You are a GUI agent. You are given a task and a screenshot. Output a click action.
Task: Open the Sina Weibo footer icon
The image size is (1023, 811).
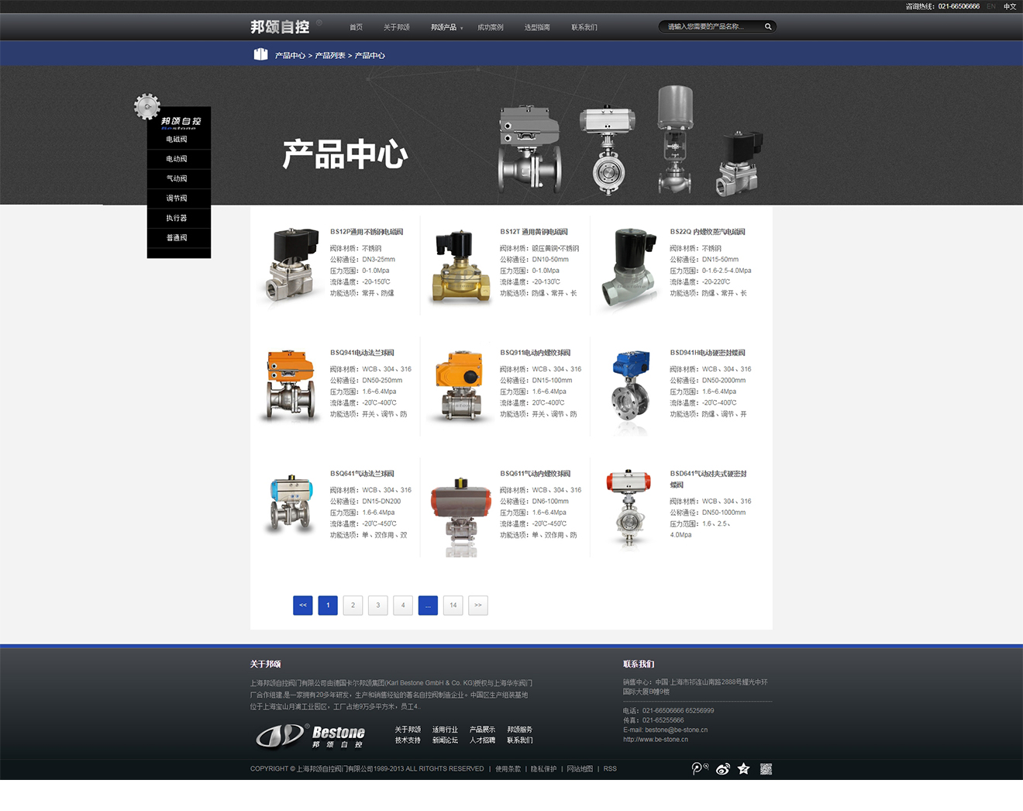[722, 768]
